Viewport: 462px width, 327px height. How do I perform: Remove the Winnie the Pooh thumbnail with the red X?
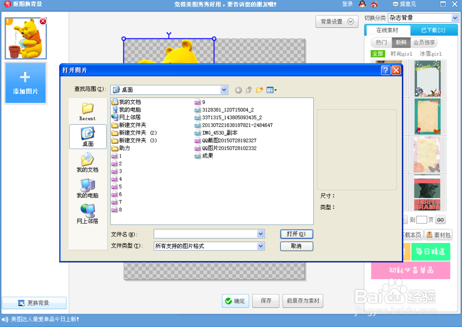click(43, 21)
